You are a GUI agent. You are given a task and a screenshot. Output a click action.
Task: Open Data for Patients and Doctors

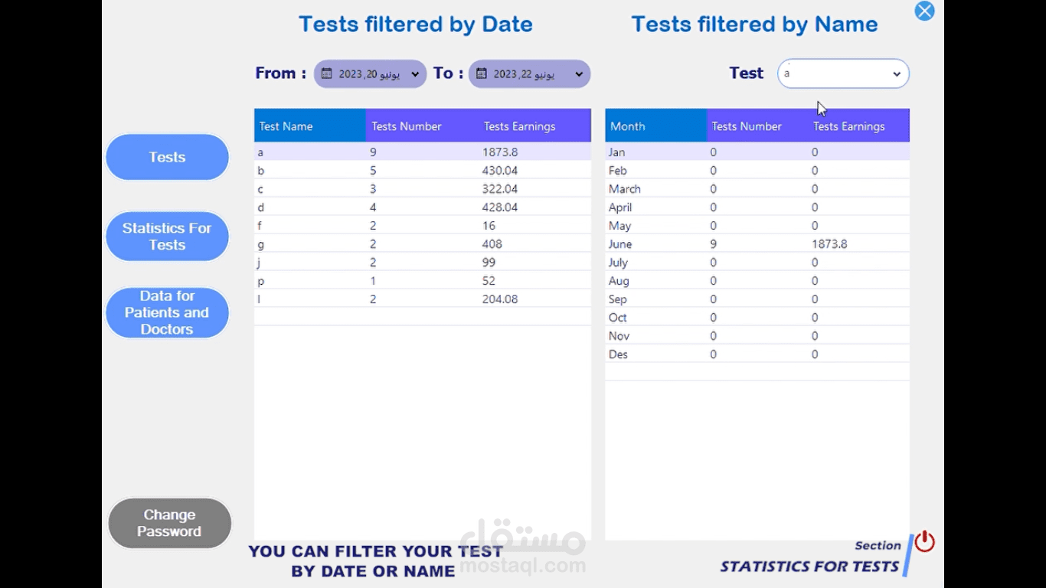(167, 312)
